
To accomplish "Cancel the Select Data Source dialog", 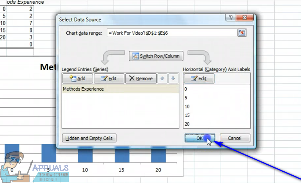I will pos(234,138).
